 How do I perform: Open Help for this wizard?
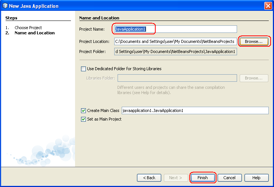click(256, 178)
